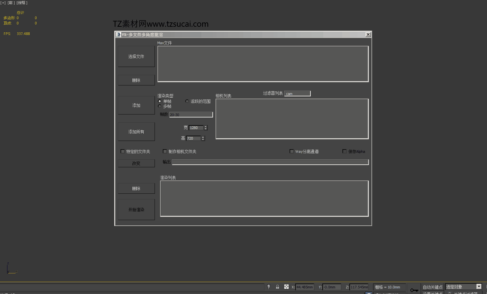Viewport: 487px width, 294px height.
Task: Click the 开始渲染 button
Action: click(136, 210)
